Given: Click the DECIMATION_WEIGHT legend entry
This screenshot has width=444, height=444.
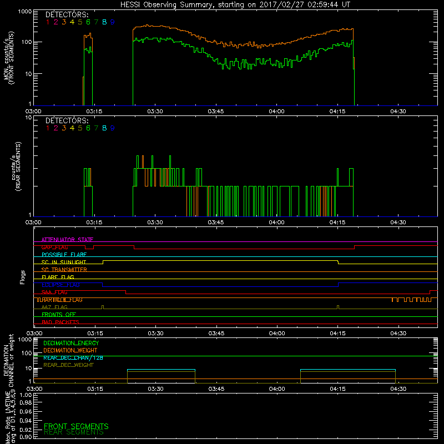Looking at the screenshot, I should (70, 350).
